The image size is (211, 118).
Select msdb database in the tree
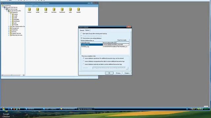15,18
